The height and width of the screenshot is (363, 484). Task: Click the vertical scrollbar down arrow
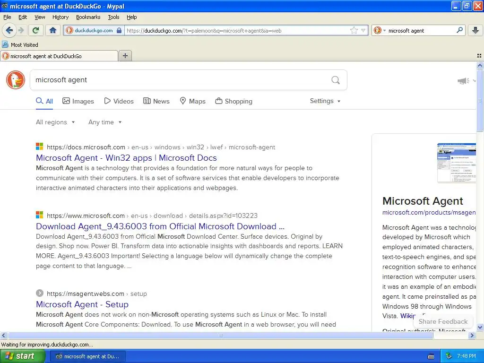pyautogui.click(x=480, y=327)
